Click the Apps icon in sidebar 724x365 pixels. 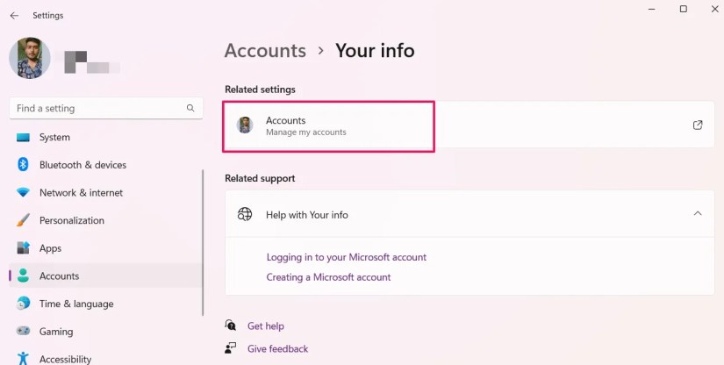[x=23, y=247]
